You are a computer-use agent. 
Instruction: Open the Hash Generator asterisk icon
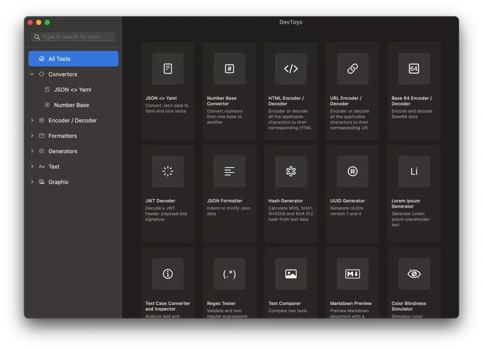[291, 171]
